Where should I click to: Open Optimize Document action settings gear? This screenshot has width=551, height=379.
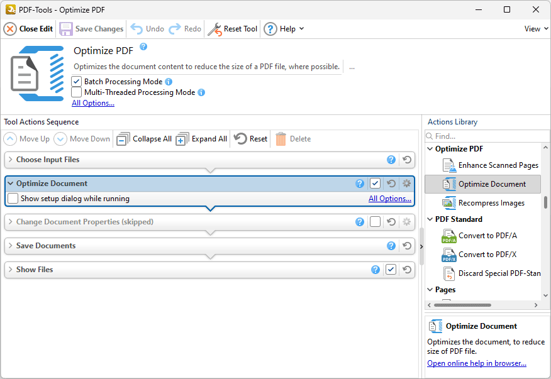[x=406, y=183]
